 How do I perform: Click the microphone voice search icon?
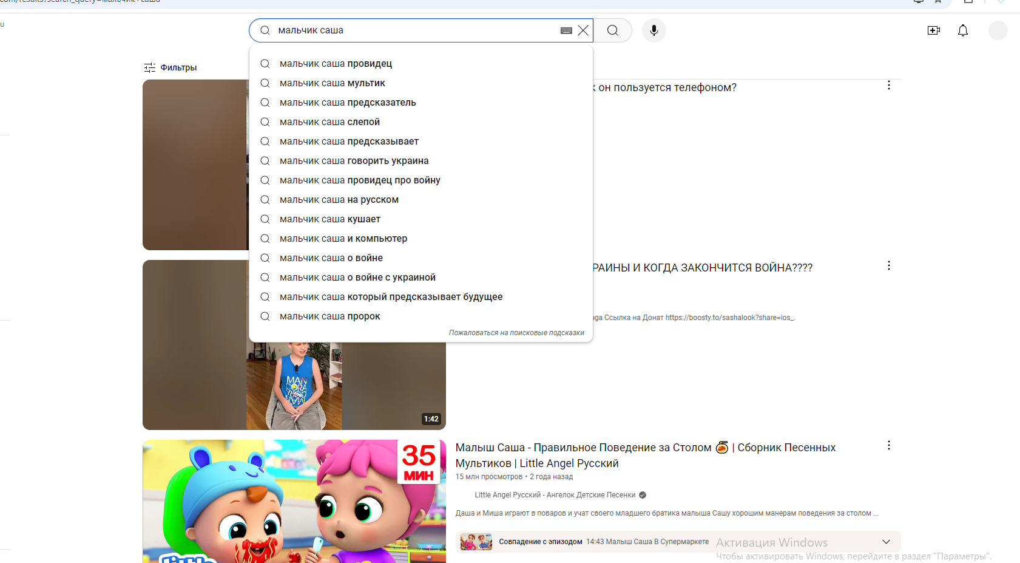pyautogui.click(x=654, y=30)
